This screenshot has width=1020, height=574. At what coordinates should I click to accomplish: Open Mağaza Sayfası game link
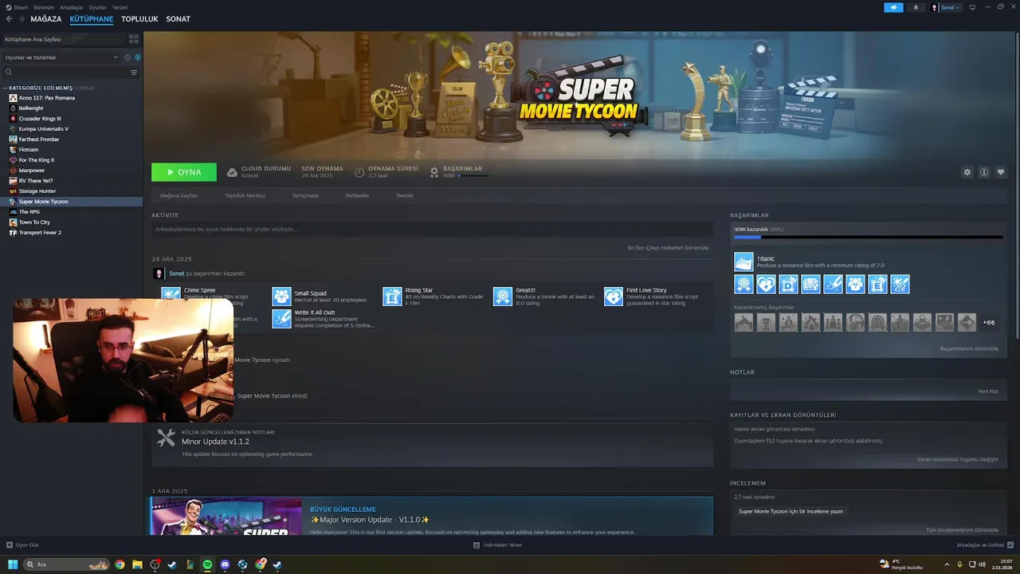(179, 195)
